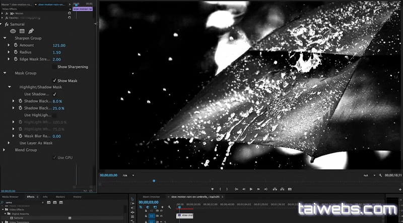The image size is (403, 223).
Task: Click the Add Marker button in monitor
Action: pos(212,189)
